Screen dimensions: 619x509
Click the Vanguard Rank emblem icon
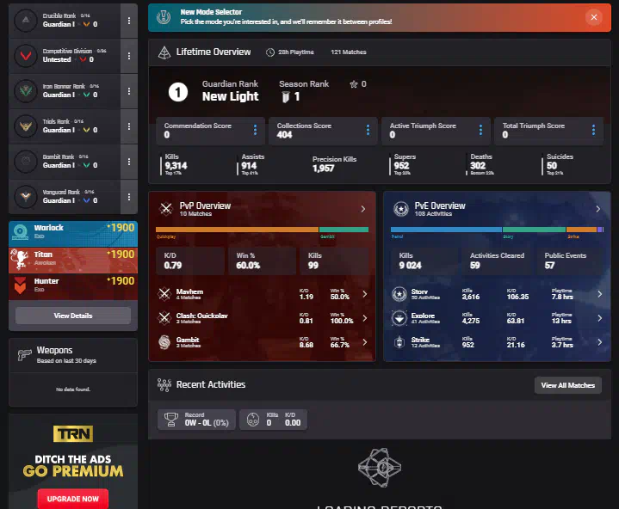[26, 196]
